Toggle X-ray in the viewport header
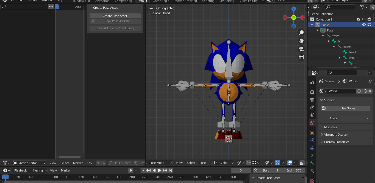 (302, 163)
